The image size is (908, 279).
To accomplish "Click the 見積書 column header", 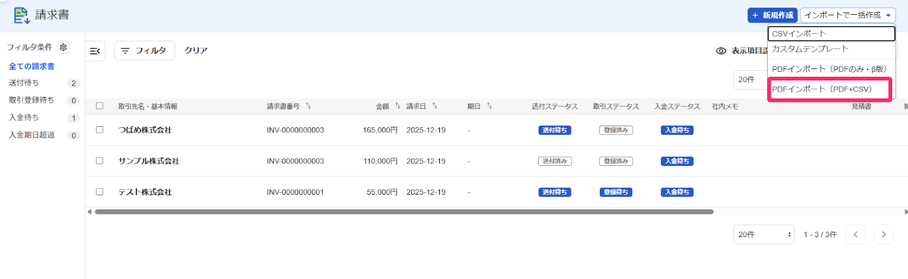I will tap(861, 106).
